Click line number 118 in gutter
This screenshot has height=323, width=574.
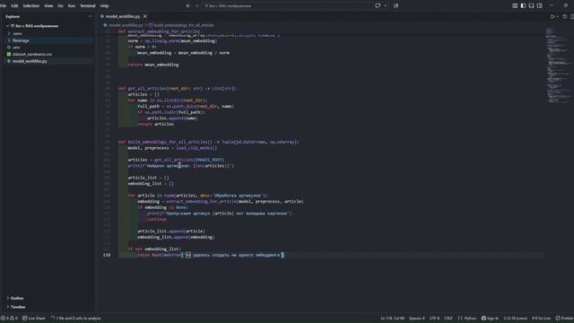[107, 255]
